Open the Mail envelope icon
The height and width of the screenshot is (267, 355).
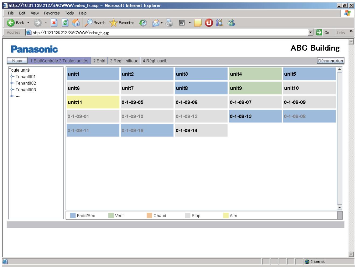(156, 23)
